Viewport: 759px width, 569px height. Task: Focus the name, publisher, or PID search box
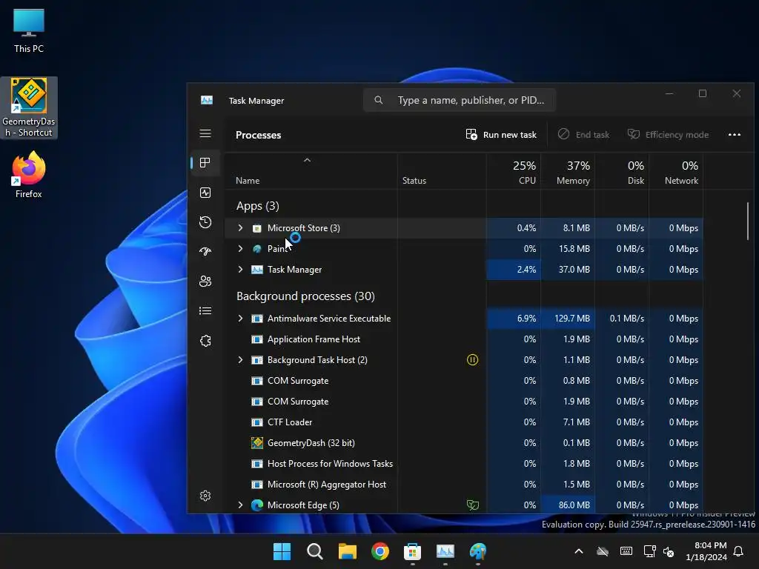[460, 100]
